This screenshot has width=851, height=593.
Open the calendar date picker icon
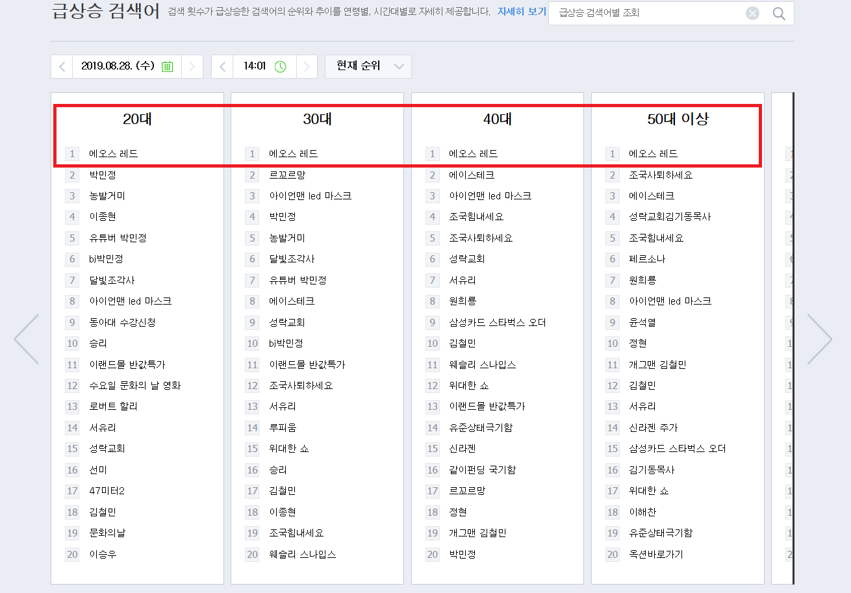(166, 66)
